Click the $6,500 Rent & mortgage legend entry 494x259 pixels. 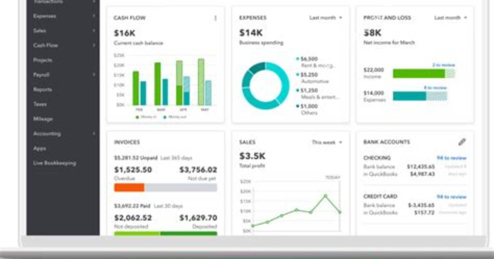tap(316, 62)
